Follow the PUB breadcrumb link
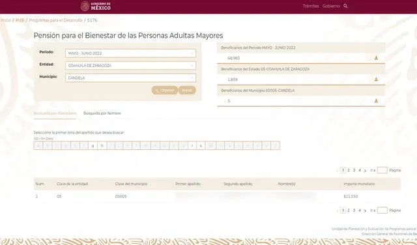Viewport: 417px width, 245px height. [20, 20]
